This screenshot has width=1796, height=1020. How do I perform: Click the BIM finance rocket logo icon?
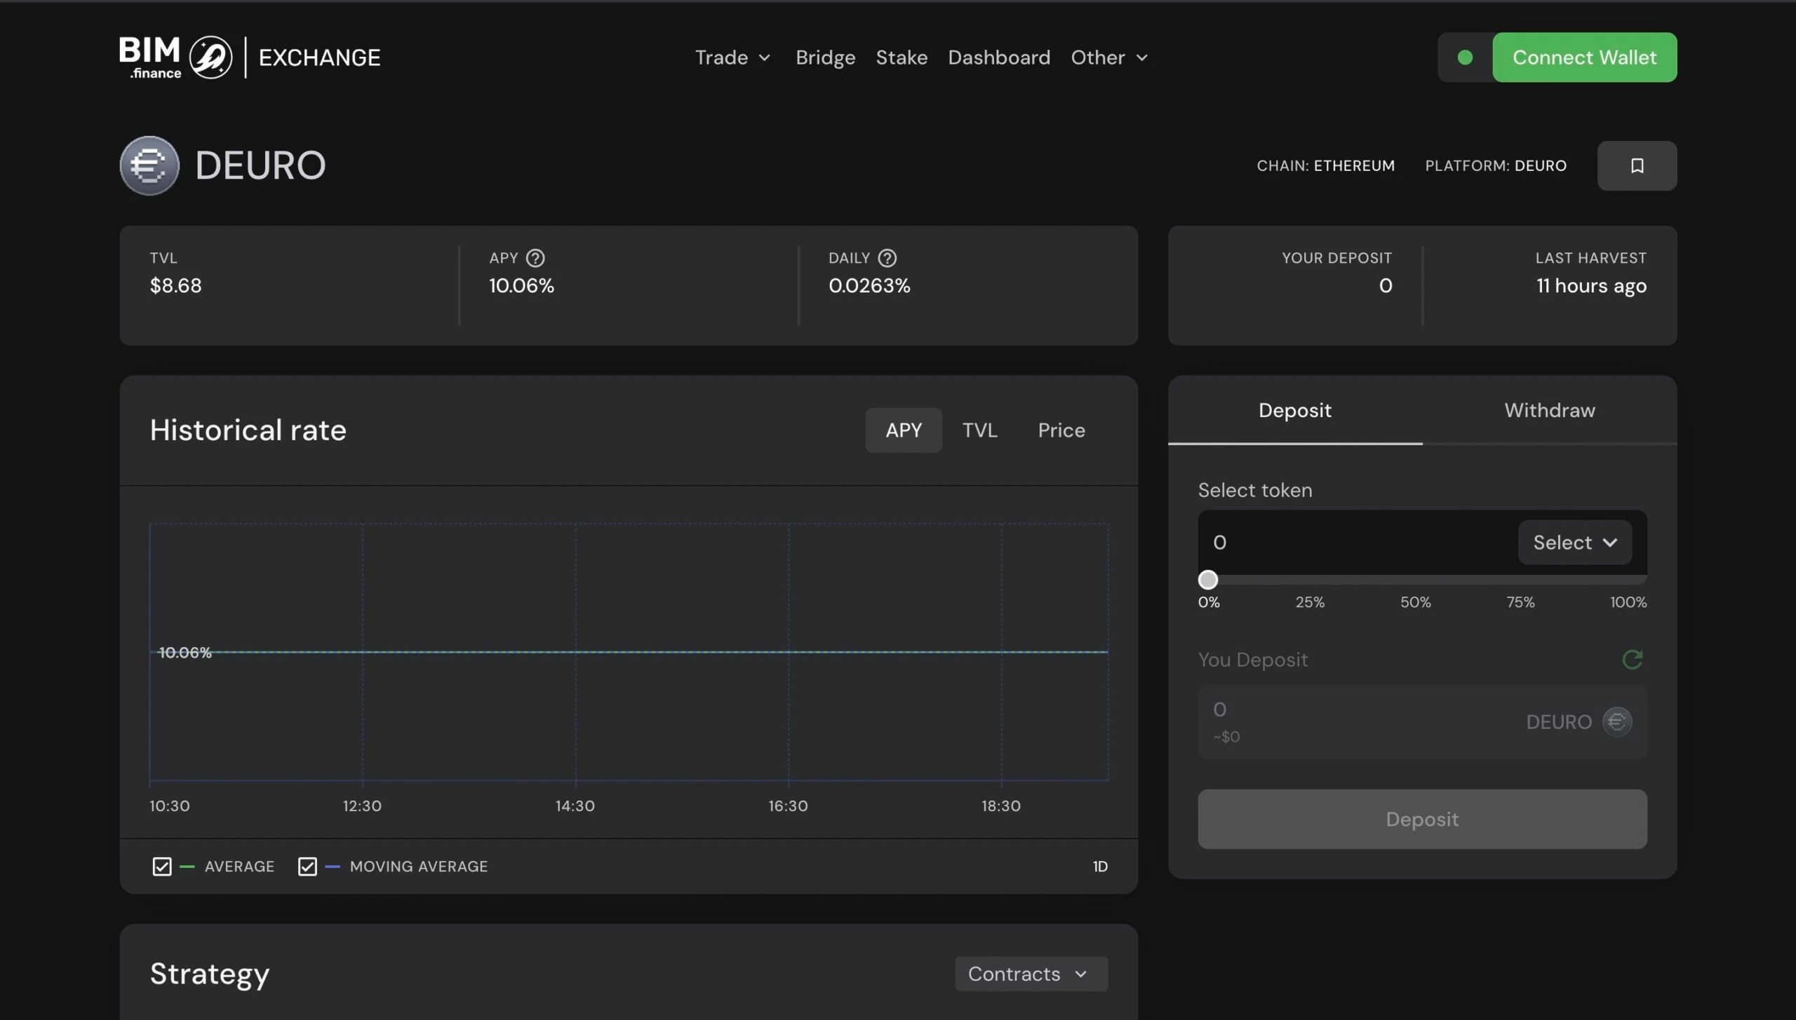(211, 57)
